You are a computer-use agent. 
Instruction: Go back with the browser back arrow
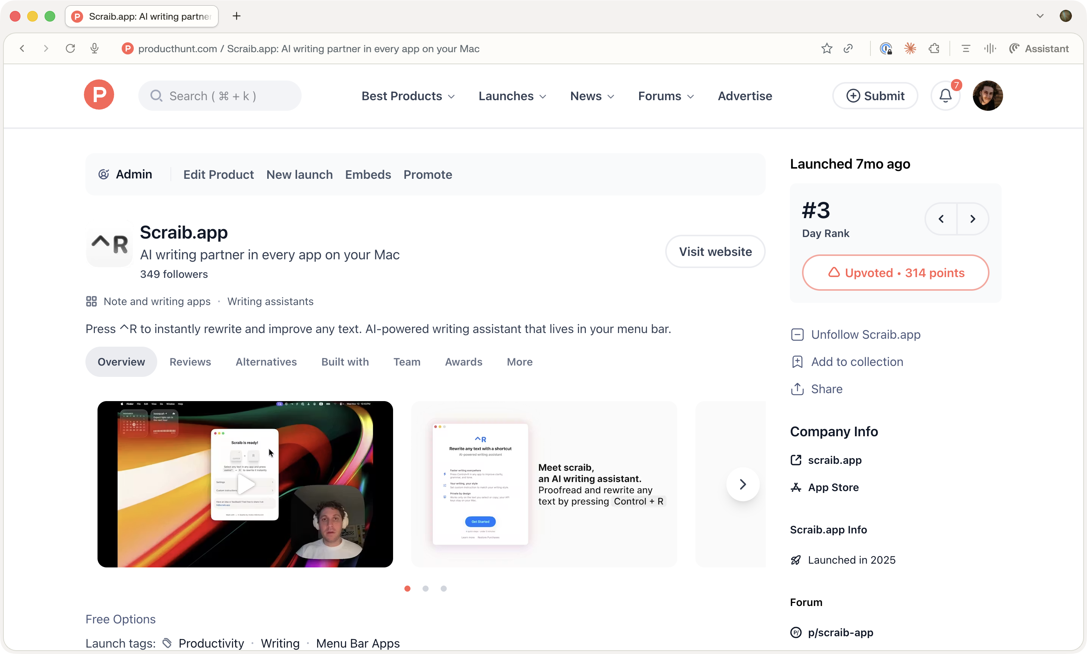pos(22,48)
